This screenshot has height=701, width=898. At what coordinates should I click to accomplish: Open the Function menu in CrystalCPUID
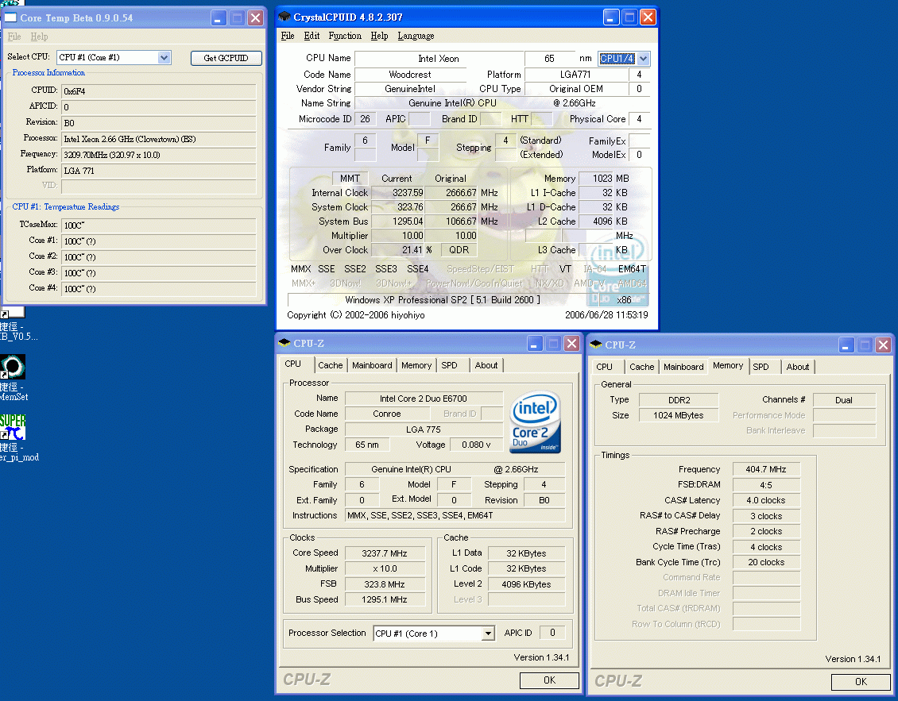click(345, 36)
